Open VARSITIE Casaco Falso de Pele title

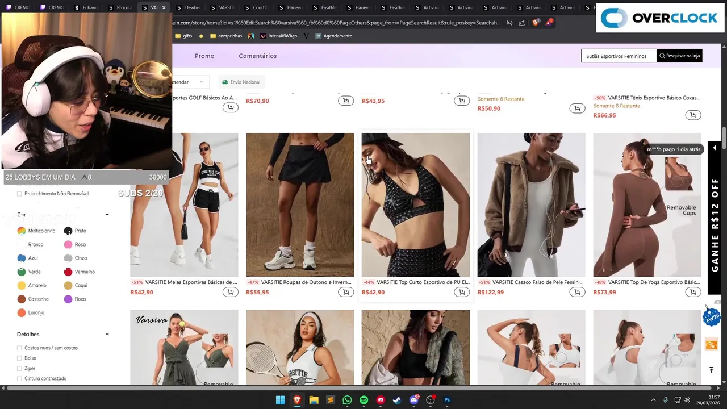tap(538, 282)
